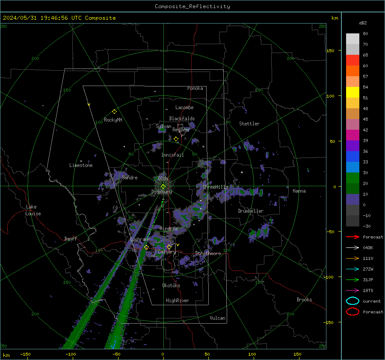Click the Okotoks town label
Viewport: 385px width, 360px height.
click(x=171, y=286)
